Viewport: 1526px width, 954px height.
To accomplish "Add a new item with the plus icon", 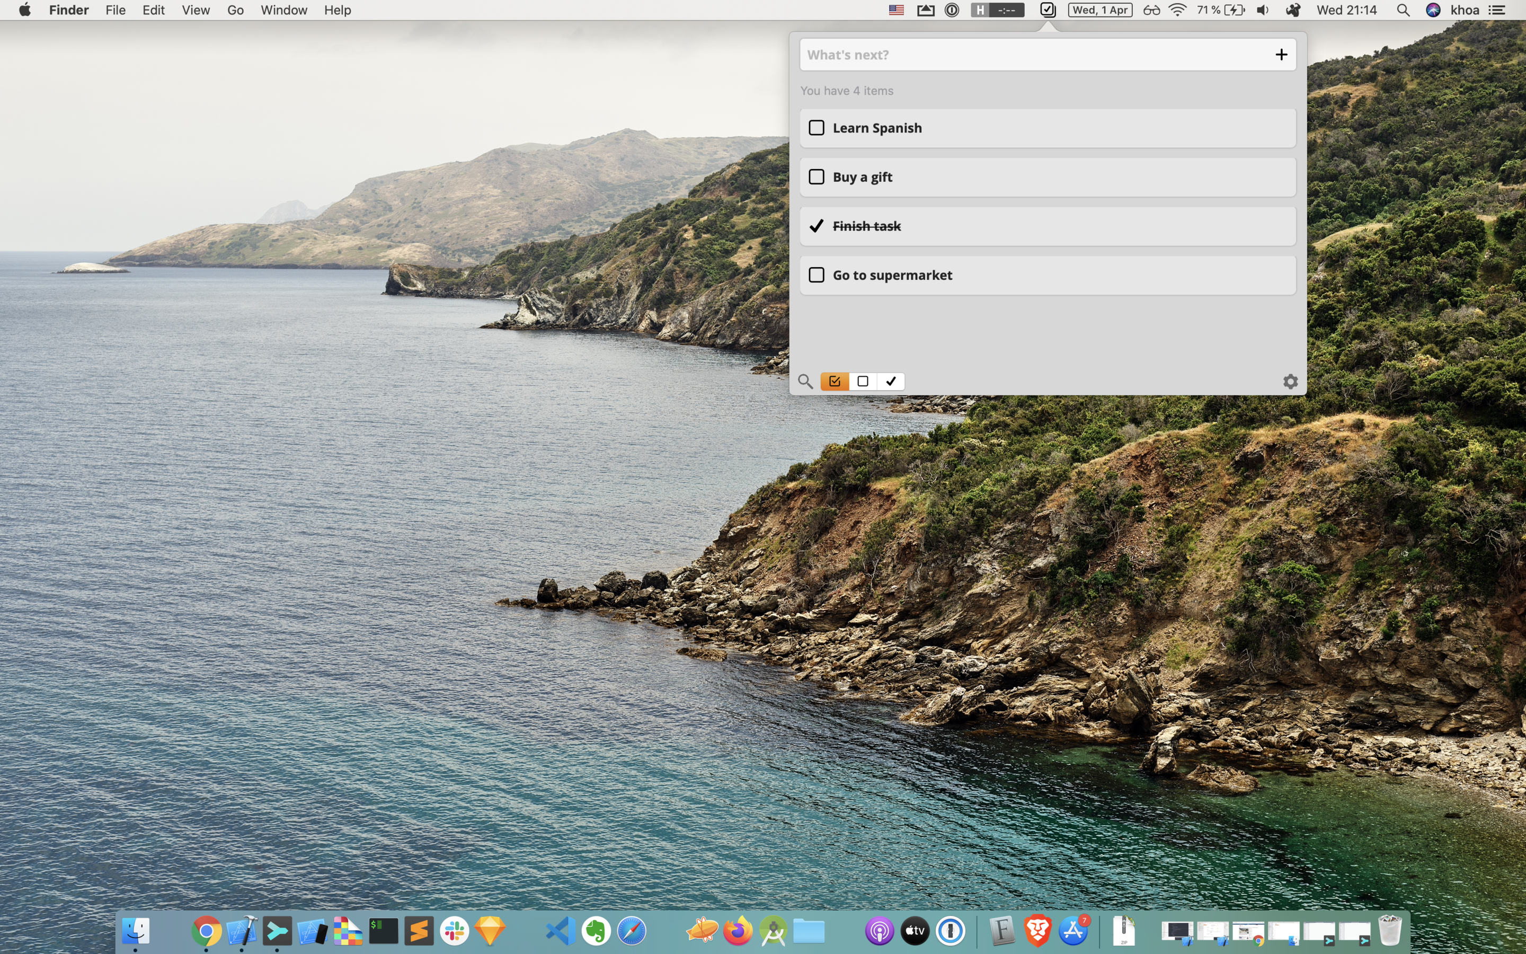I will 1281,55.
